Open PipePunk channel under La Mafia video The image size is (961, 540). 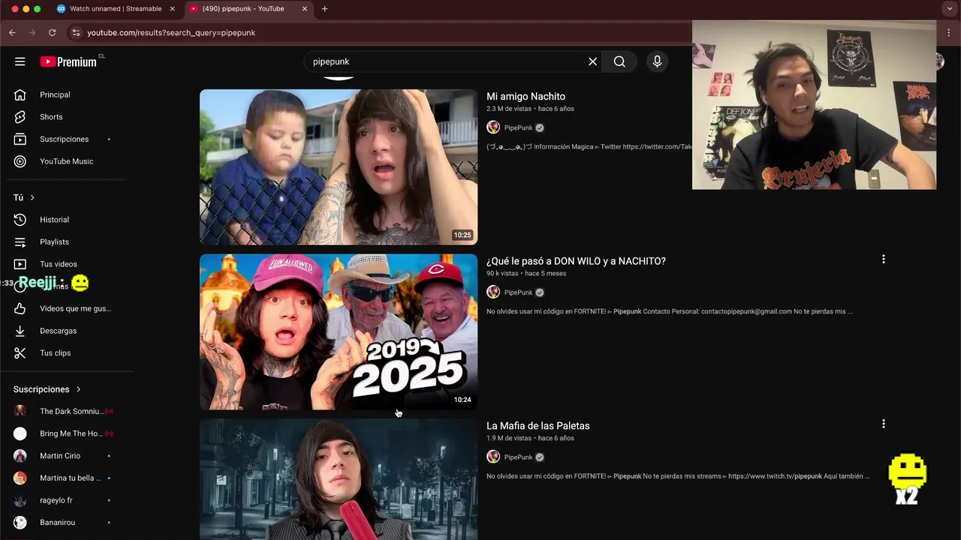(518, 457)
